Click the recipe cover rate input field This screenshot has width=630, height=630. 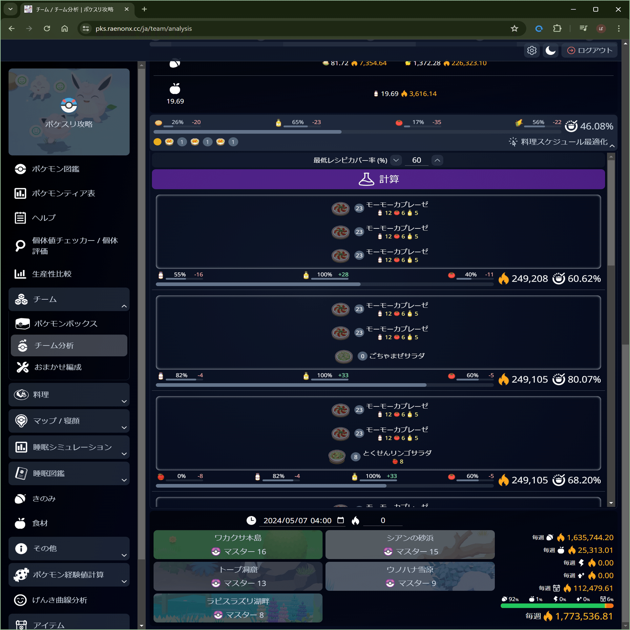point(416,160)
